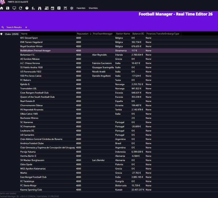Open search with the binoculars icon
218x198 pixels.
[x=40, y=8]
